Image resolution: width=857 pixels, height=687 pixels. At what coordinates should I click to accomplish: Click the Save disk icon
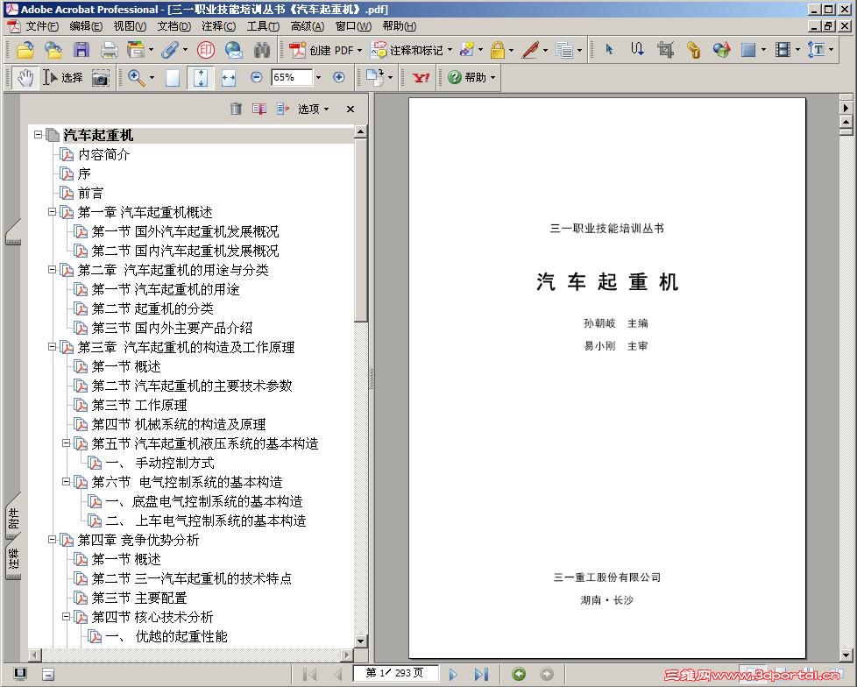point(81,50)
